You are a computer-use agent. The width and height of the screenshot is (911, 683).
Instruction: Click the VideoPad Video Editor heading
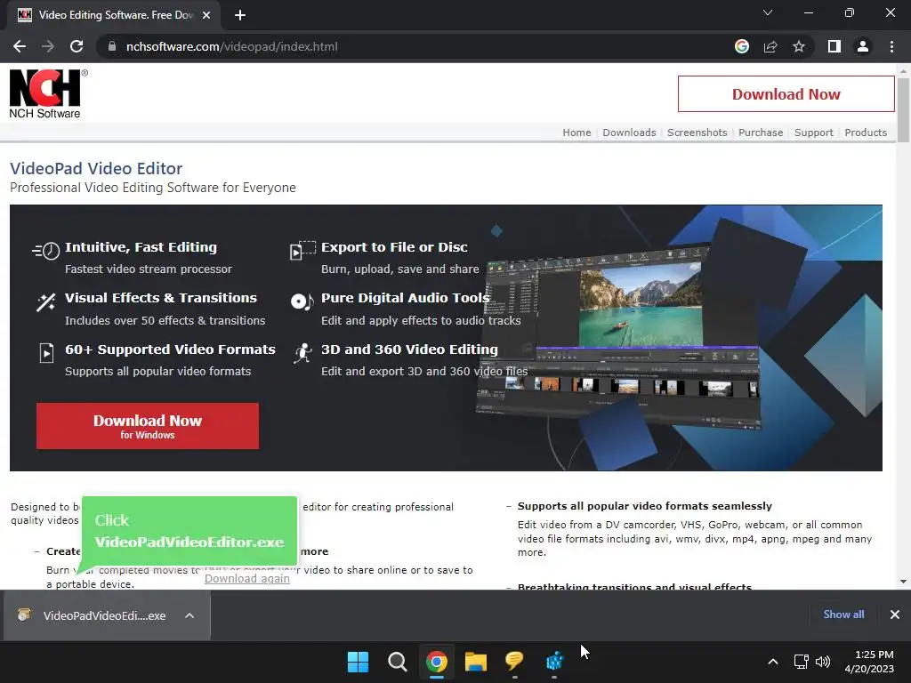[96, 168]
